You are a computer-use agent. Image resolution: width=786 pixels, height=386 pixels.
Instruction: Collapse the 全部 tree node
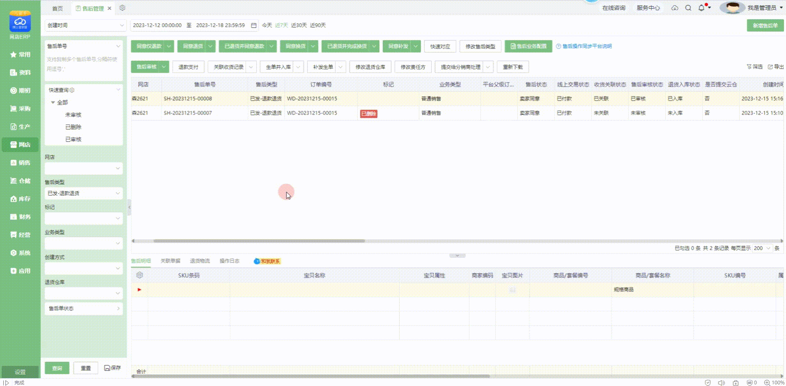point(53,102)
